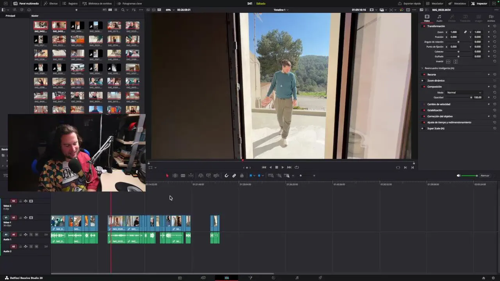Click the Replace clip toolbar icon
This screenshot has width=500, height=281.
(216, 176)
